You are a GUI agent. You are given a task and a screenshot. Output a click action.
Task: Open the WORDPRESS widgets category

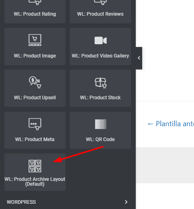pyautogui.click(x=68, y=202)
